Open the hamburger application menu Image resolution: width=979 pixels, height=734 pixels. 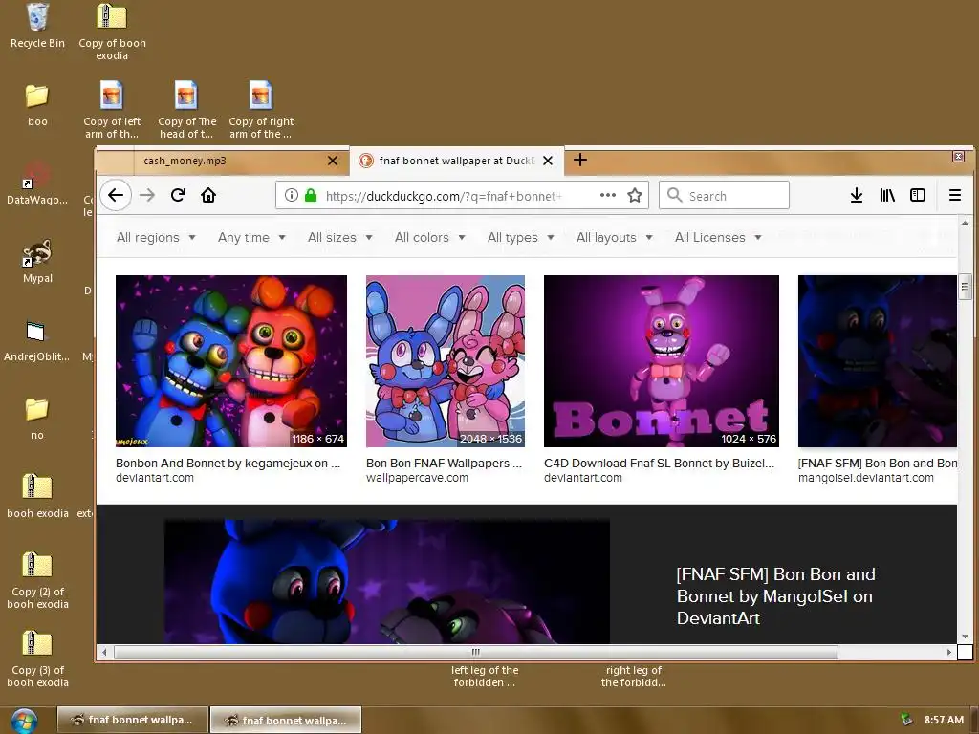955,195
